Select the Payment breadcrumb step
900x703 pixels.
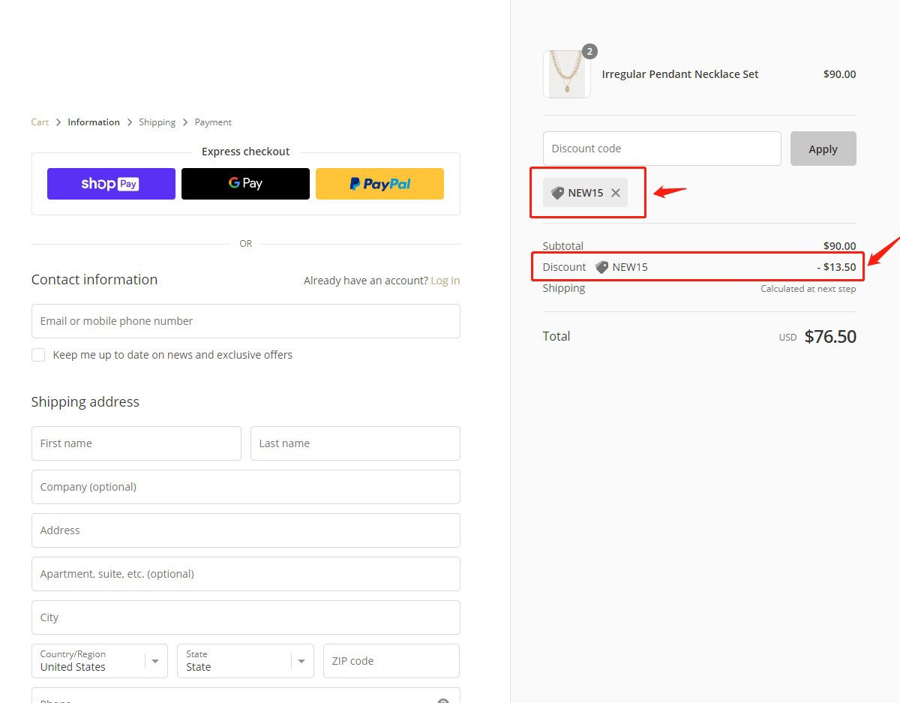tap(213, 122)
